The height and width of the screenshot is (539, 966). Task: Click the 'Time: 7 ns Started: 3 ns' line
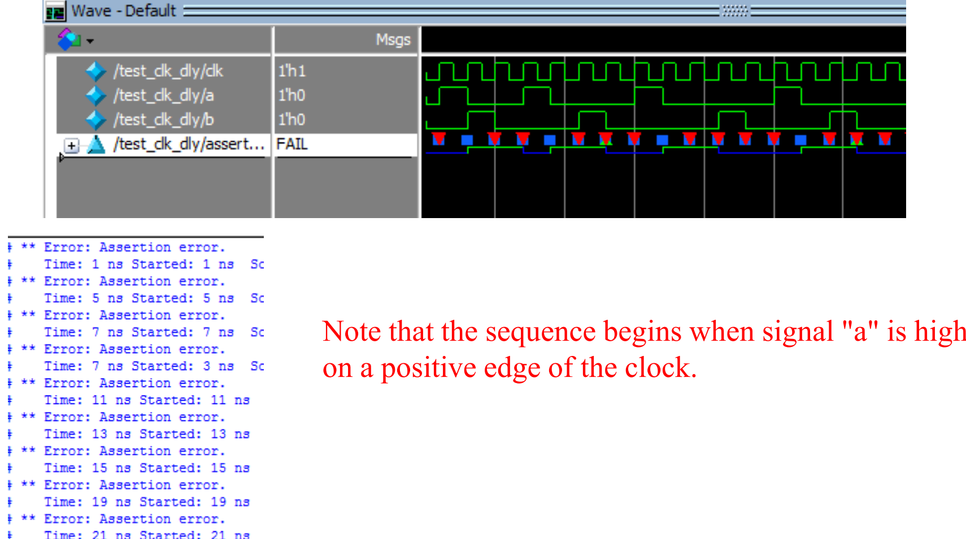click(x=138, y=366)
